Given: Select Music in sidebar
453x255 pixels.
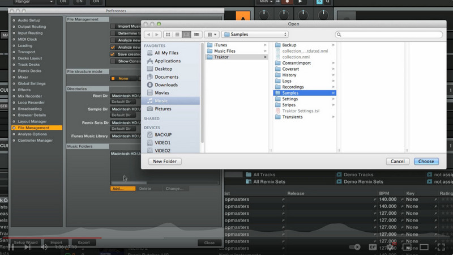Looking at the screenshot, I should click(172, 101).
